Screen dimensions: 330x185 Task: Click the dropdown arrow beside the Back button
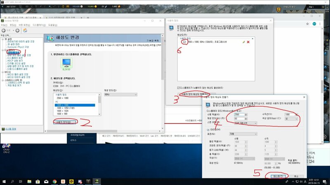[14, 30]
